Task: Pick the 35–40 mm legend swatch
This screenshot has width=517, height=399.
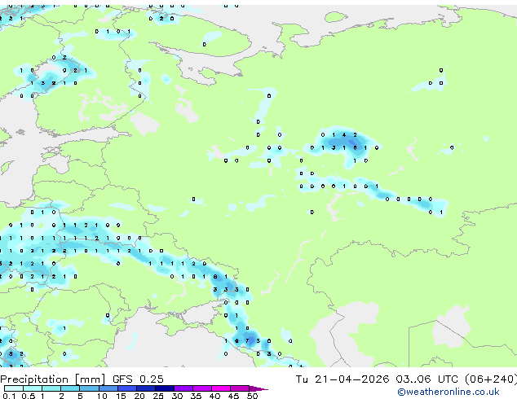Action: point(201,388)
